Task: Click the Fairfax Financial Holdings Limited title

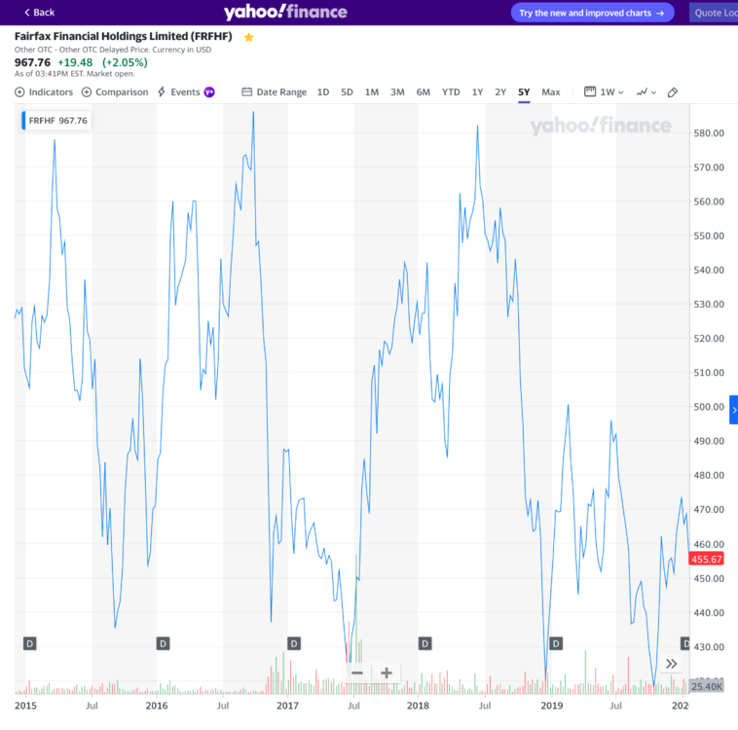Action: click(124, 37)
